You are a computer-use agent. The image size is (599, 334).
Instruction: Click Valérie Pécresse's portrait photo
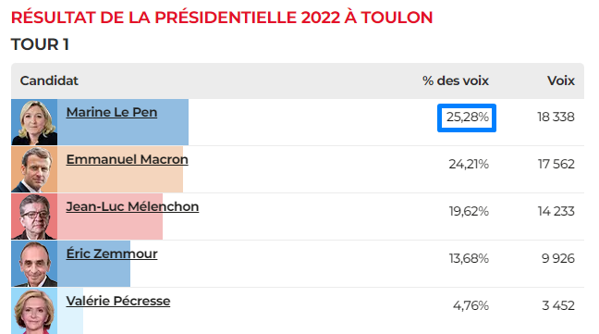(x=34, y=311)
